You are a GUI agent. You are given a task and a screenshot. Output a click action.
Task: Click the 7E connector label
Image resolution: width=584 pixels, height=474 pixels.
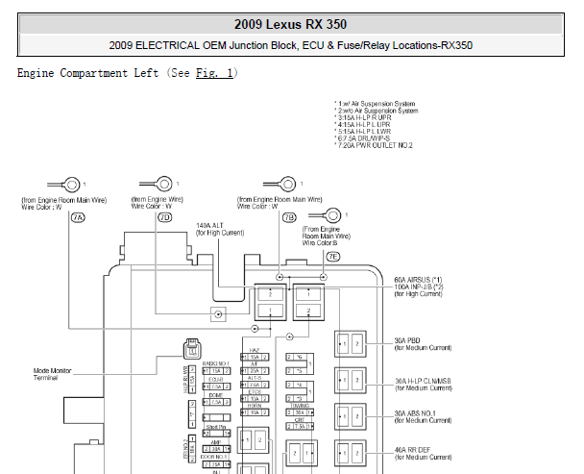(333, 257)
